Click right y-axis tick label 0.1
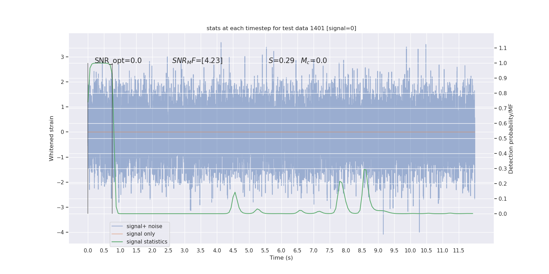 pyautogui.click(x=503, y=199)
